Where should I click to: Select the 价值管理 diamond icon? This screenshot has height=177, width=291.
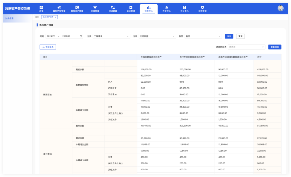[x=95, y=7]
